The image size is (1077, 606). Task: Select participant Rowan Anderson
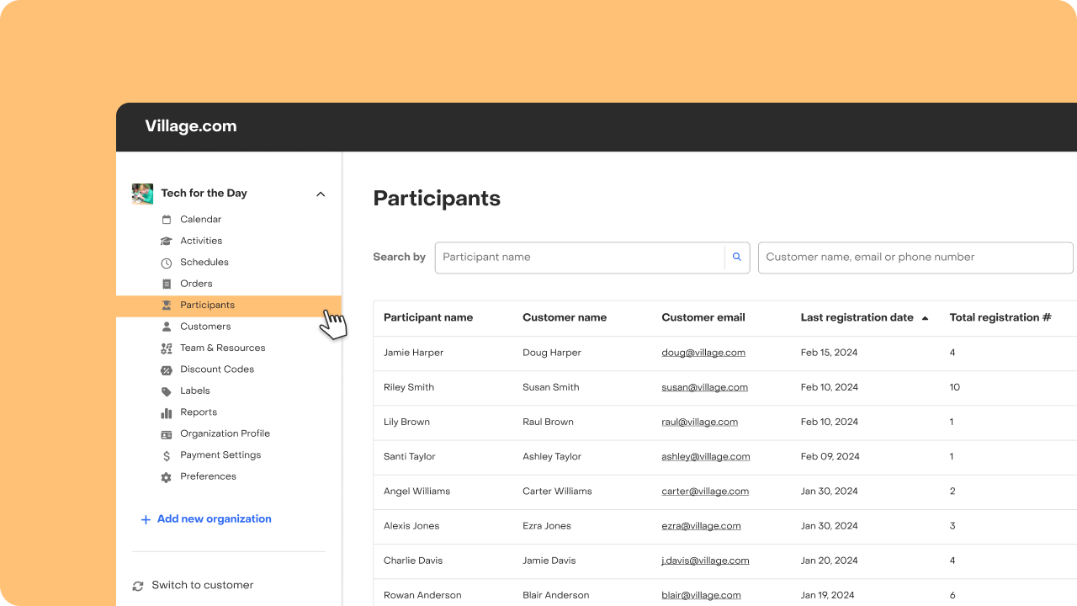422,595
